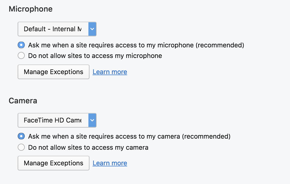Choose the "Do not allow" camera radio button
The width and height of the screenshot is (290, 184).
21,147
